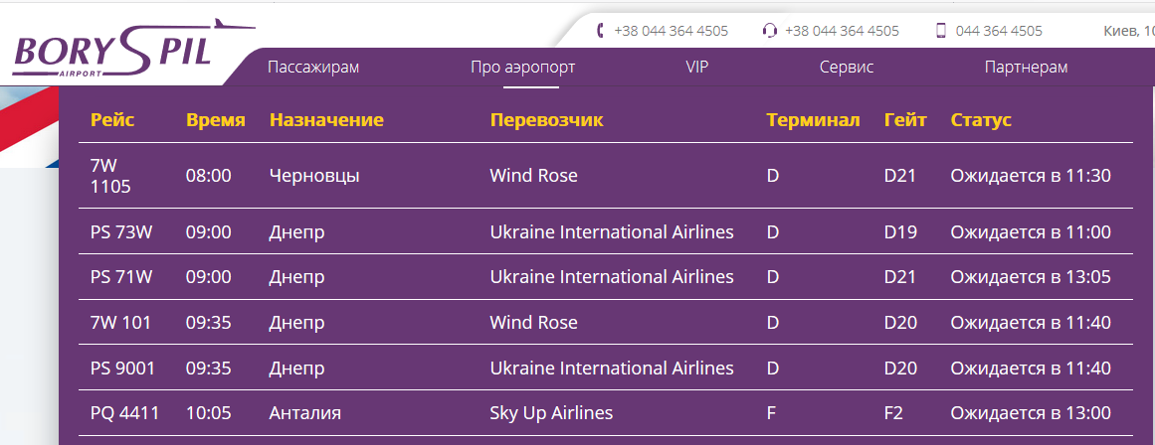Viewport: 1155px width, 445px height.
Task: Click the Статус column header
Action: pos(981,120)
